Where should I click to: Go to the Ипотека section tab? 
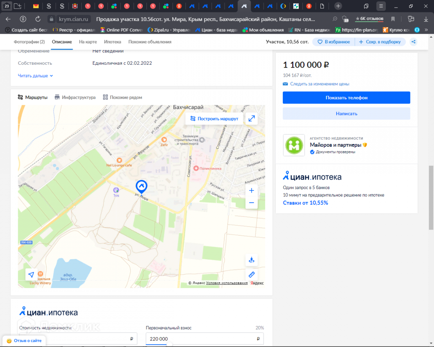click(x=112, y=42)
